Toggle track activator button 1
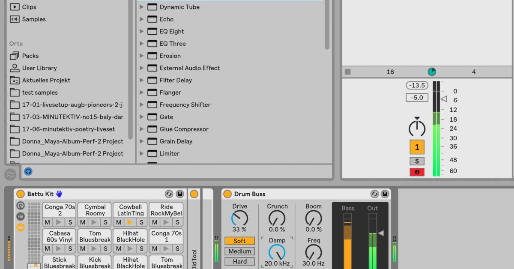 coord(417,147)
